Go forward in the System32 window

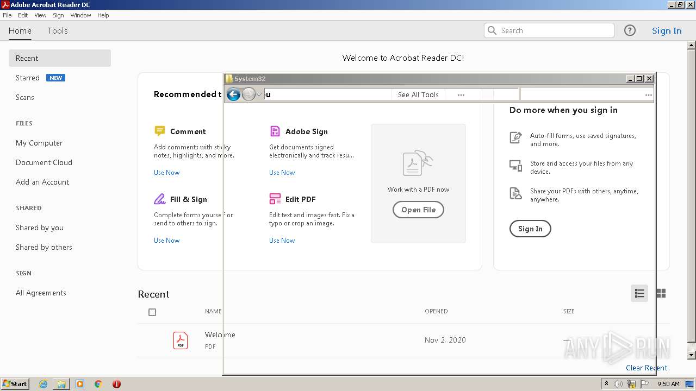coord(248,94)
